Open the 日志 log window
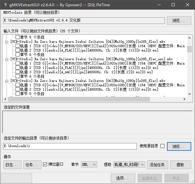The width and height of the screenshot is (195, 184). click(12, 164)
